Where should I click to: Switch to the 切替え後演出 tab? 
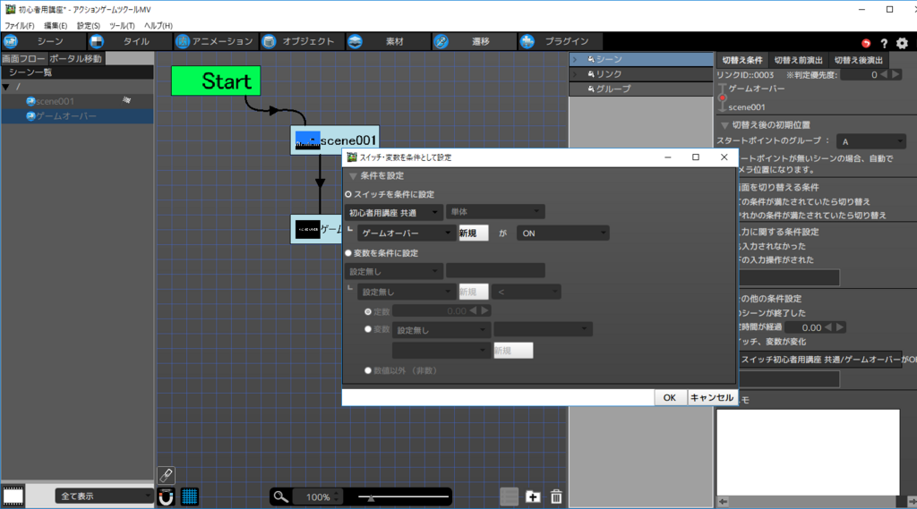click(x=859, y=60)
